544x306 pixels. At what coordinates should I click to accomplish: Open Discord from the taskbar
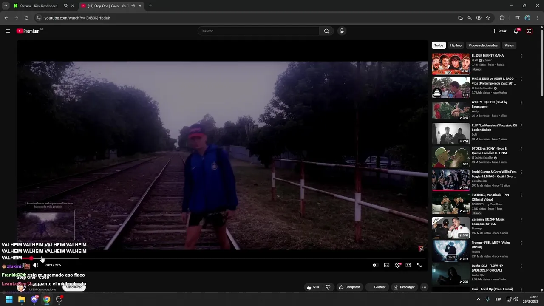[34, 299]
